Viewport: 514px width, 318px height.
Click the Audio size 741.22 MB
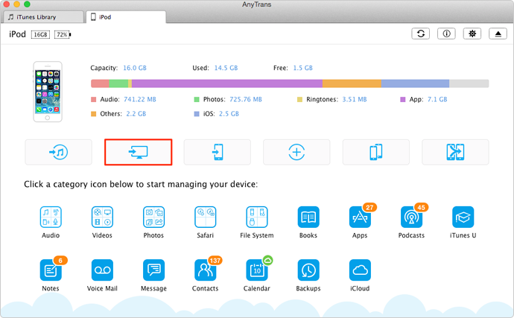(x=139, y=99)
